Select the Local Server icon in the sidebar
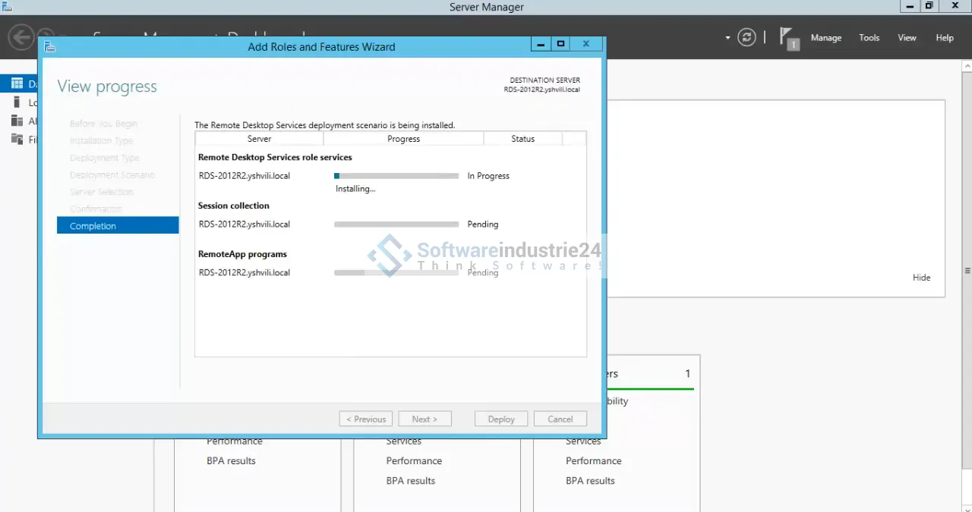Viewport: 972px width, 512px height. tap(16, 102)
